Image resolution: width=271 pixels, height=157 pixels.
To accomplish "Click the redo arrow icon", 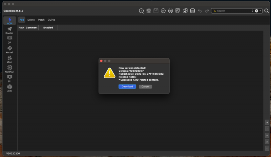I will pyautogui.click(x=207, y=11).
